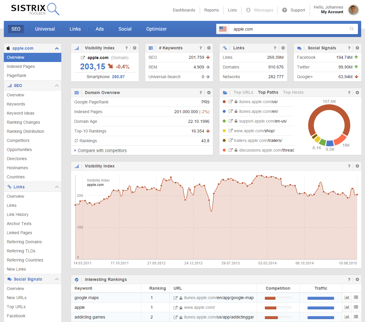The height and width of the screenshot is (322, 365).
Task: Select the SEO navigation tab
Action: pos(16,29)
